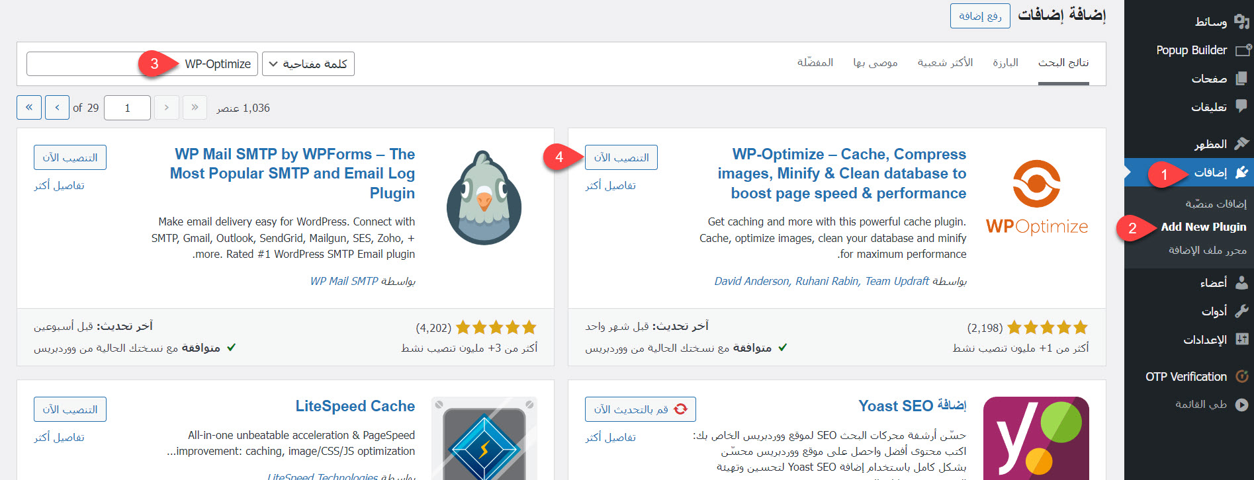This screenshot has width=1254, height=480.
Task: Open Pages (صفحات) via its icon
Action: (x=1242, y=79)
